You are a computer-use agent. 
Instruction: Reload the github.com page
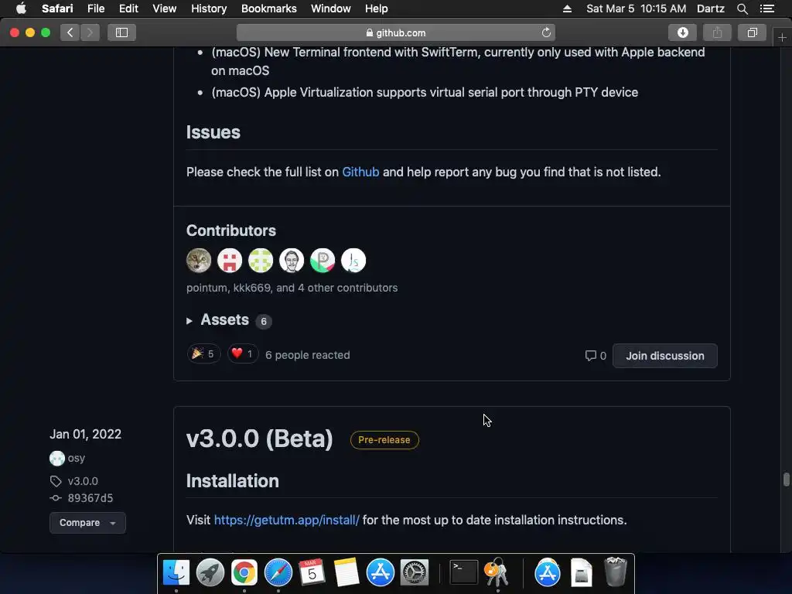[x=546, y=32]
